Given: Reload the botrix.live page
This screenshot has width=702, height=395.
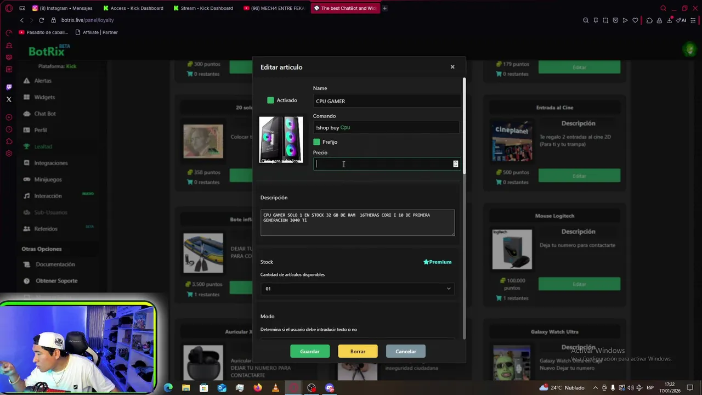Looking at the screenshot, I should 41,20.
